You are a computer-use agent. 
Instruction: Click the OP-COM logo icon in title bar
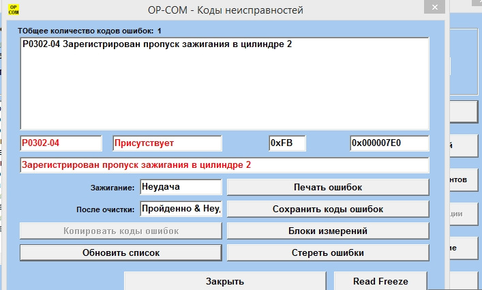click(14, 10)
